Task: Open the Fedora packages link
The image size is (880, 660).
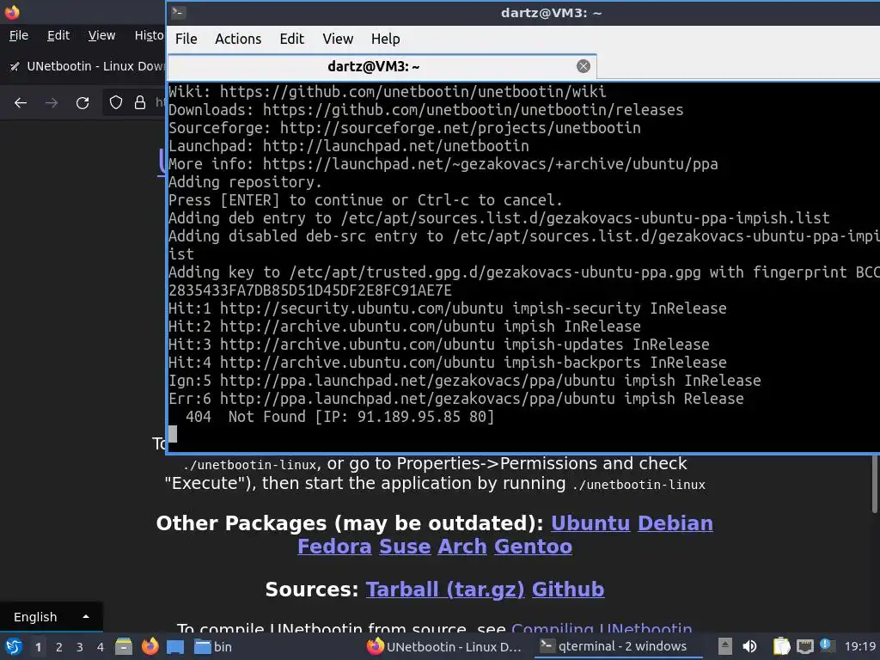Action: 334,547
